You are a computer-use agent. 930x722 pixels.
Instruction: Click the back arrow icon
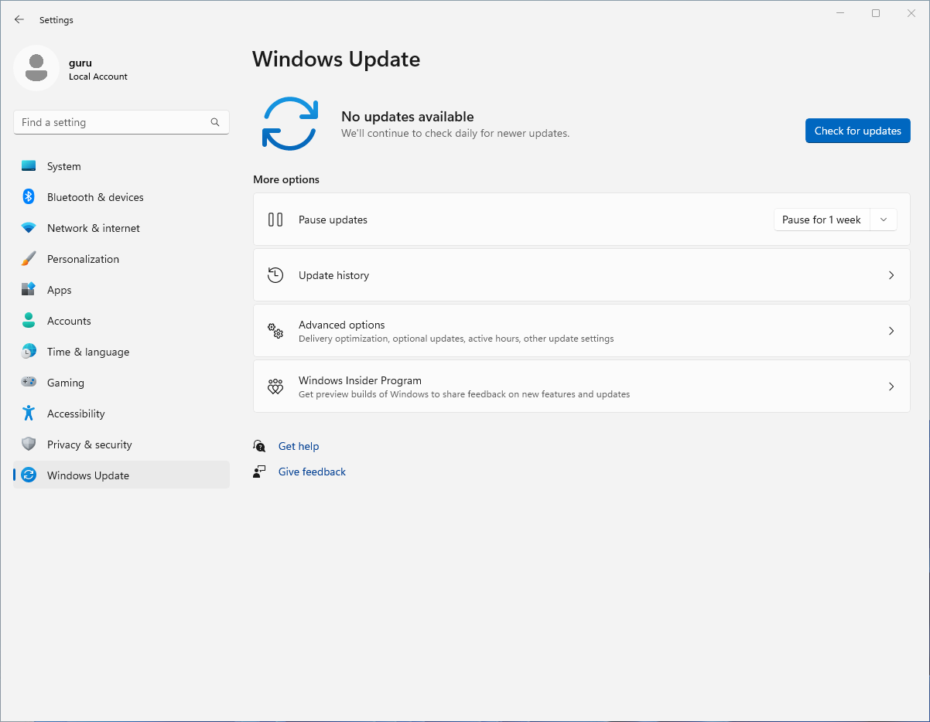pyautogui.click(x=19, y=20)
